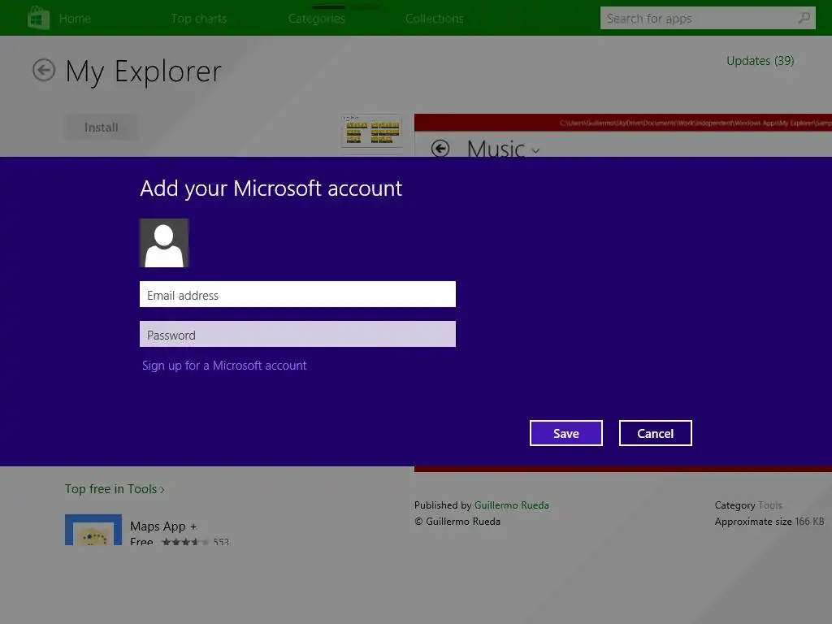
Task: Expand the Music dropdown chevron
Action: pyautogui.click(x=536, y=151)
